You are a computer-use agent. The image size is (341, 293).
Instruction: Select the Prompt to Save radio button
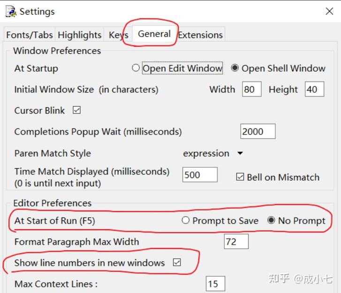[185, 220]
